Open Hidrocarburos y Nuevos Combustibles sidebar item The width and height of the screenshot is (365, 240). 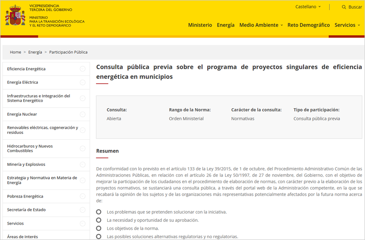pos(30,148)
